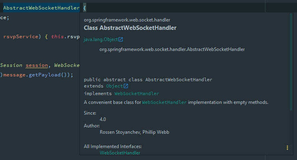Click the 'message' variable in the code
Screen dimensions: 297x160
[14, 75]
